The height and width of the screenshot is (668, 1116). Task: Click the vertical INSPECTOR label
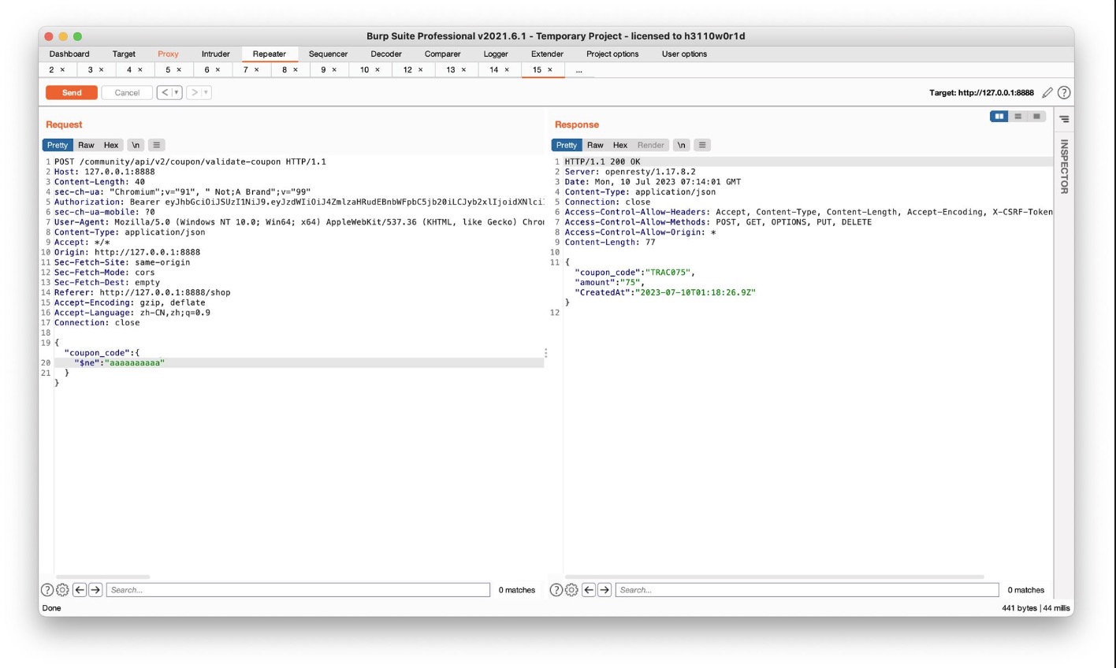tap(1064, 166)
